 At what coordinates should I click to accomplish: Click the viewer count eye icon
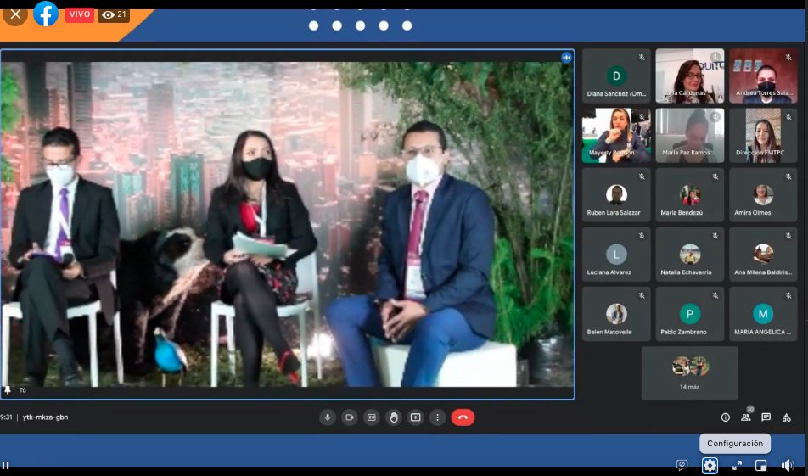(108, 15)
